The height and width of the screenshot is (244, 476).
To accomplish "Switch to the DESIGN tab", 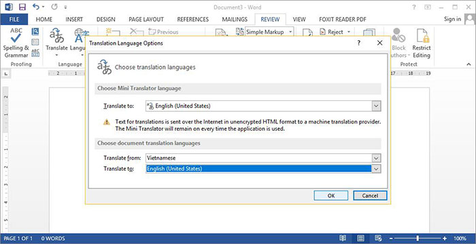I will pos(105,20).
